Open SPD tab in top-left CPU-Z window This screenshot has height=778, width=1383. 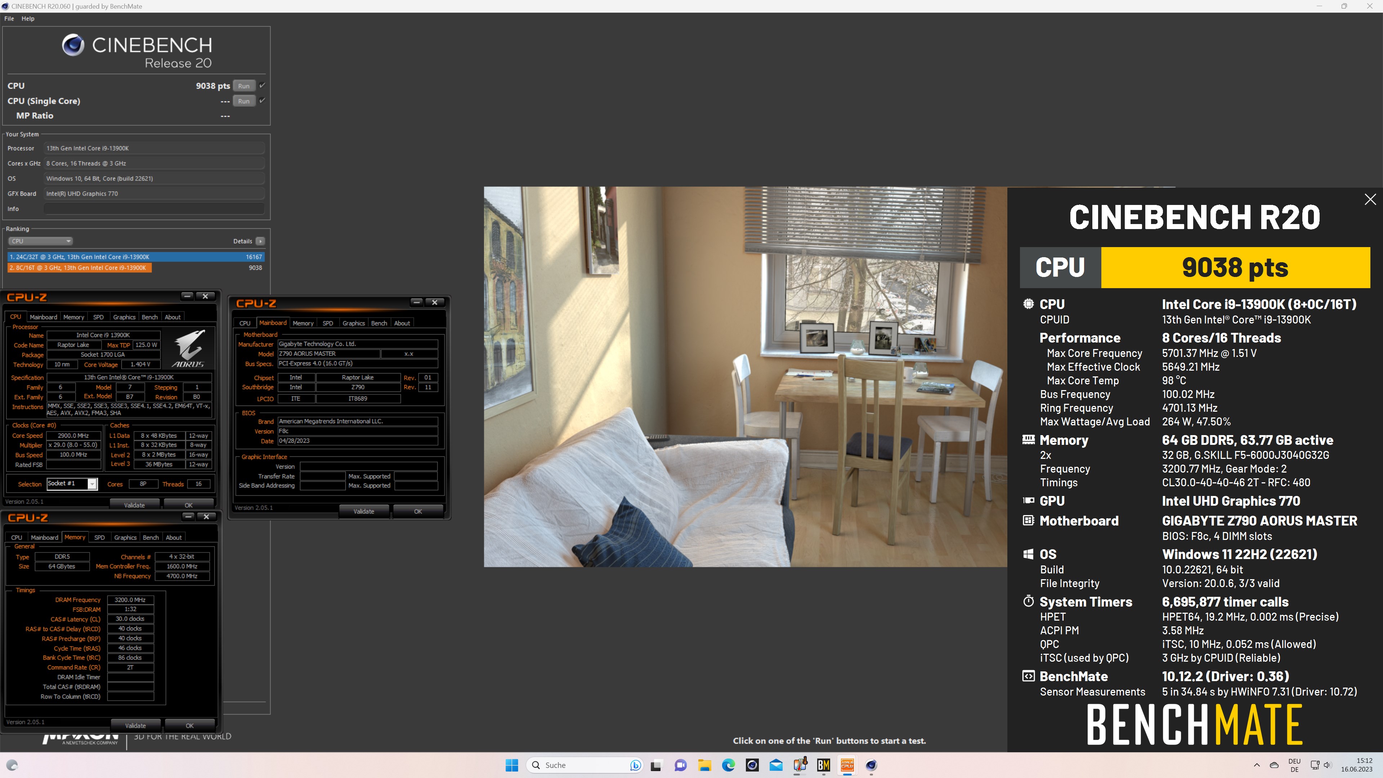pyautogui.click(x=98, y=317)
